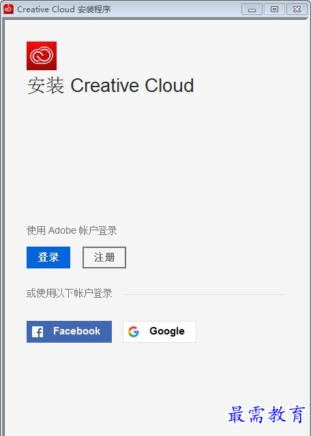Click the 注册 register button
This screenshot has width=311, height=436.
104,258
